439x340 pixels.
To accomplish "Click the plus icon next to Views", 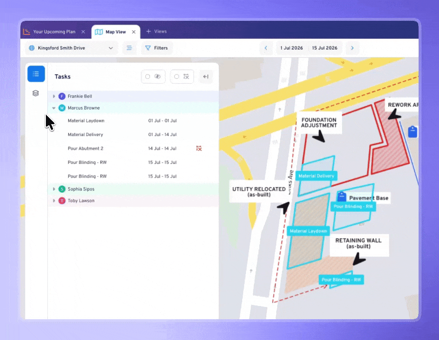I will coord(149,31).
